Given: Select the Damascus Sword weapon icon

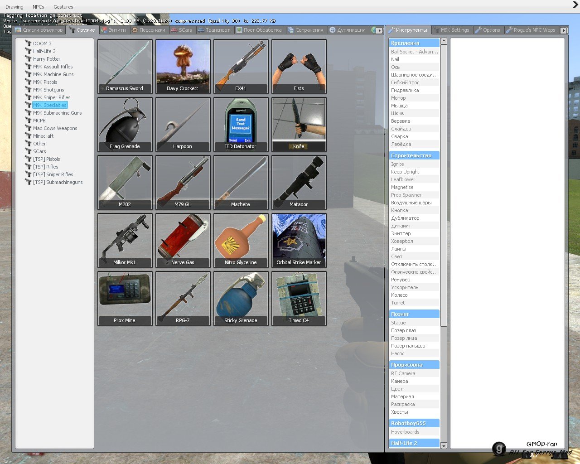Looking at the screenshot, I should [x=125, y=67].
